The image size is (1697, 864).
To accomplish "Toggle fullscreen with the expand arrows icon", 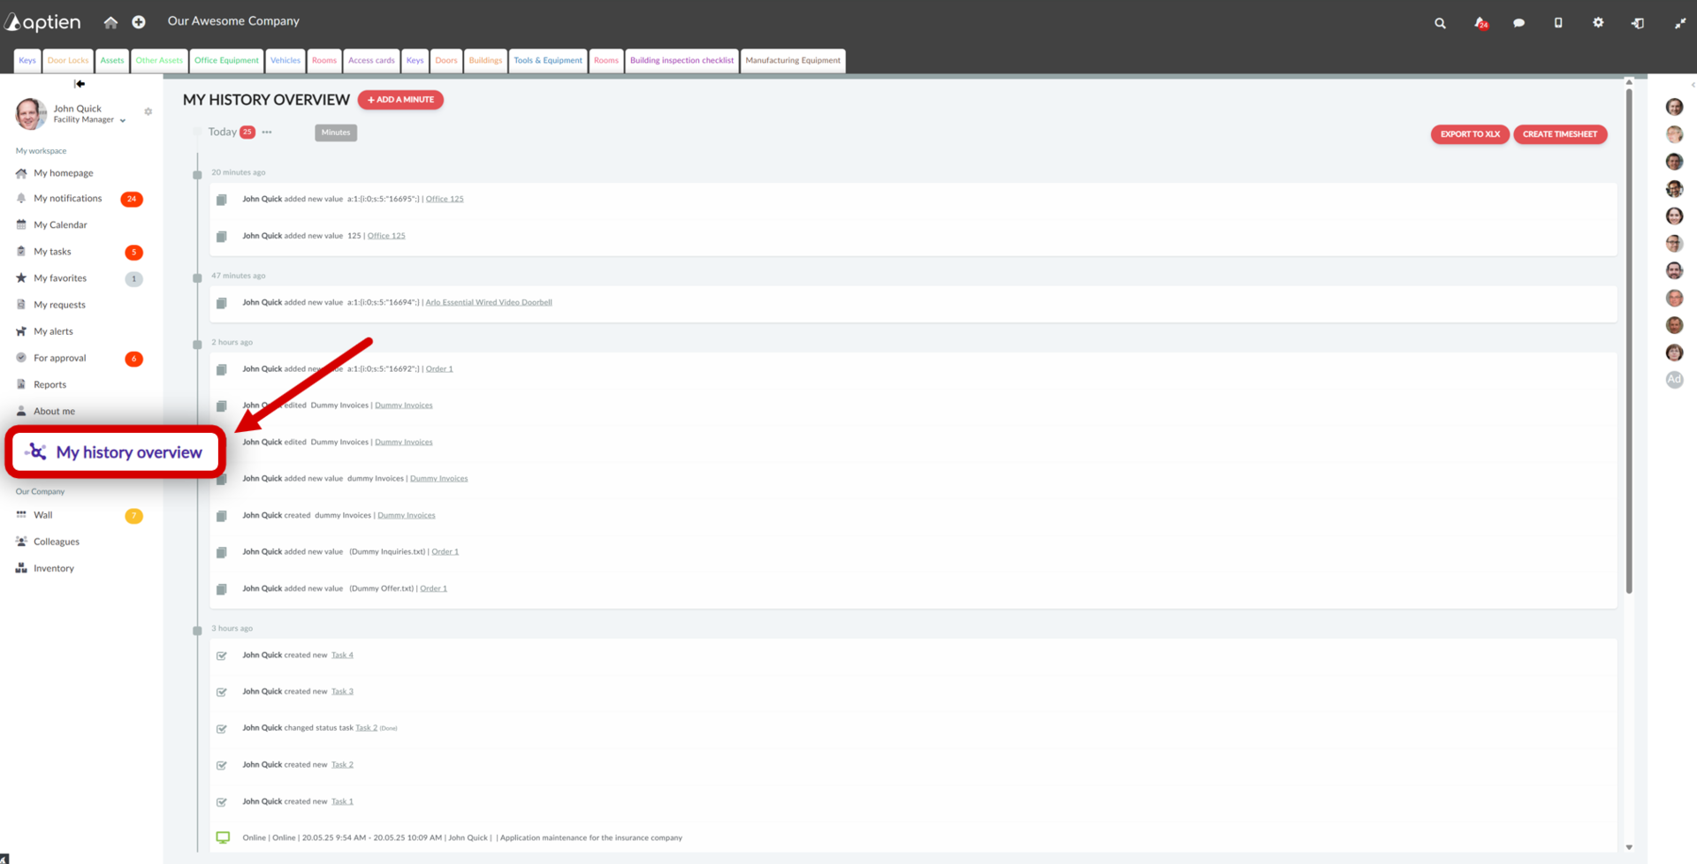I will tap(1679, 23).
